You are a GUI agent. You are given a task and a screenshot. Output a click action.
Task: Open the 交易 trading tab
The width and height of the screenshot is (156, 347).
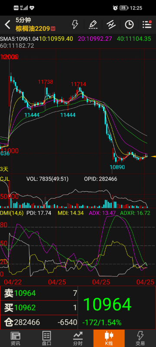pyautogui.click(x=140, y=338)
